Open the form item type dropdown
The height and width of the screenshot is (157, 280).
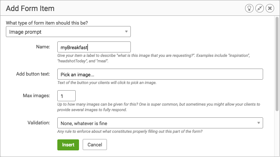(x=68, y=32)
